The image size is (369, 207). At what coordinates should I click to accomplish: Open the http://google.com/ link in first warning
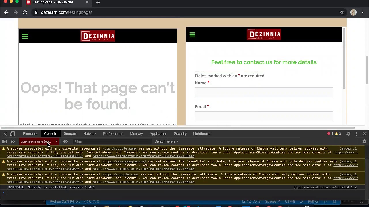coord(119,149)
